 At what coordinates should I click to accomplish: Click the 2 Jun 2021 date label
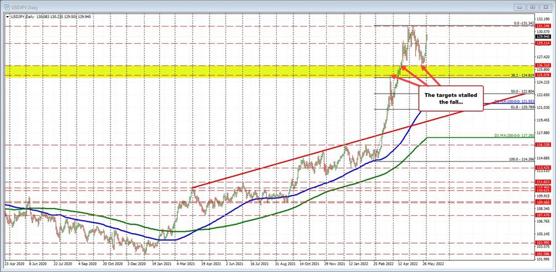(234, 264)
